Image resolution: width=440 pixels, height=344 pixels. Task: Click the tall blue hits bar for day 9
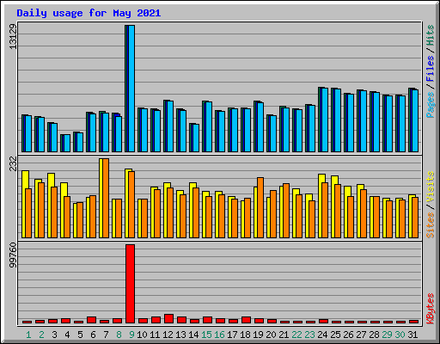click(x=130, y=89)
